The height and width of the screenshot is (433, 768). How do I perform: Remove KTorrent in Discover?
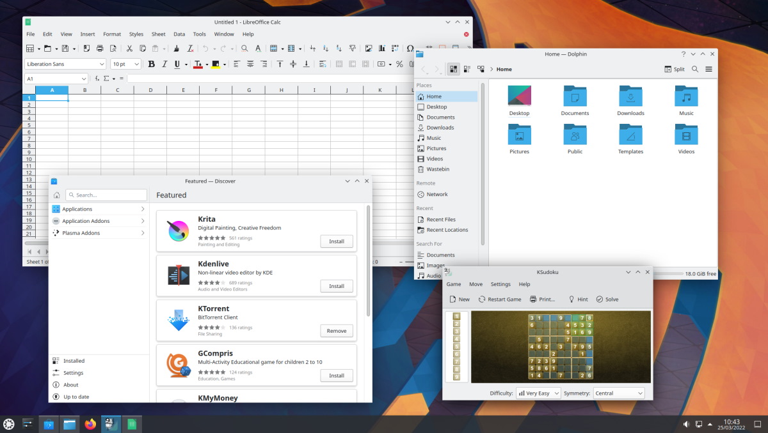click(x=337, y=330)
